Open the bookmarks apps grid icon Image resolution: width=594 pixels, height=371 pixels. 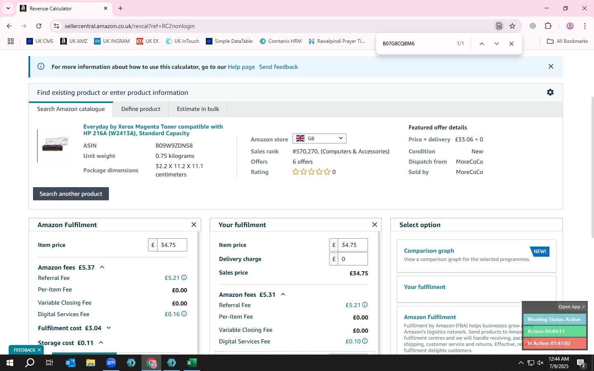[x=11, y=41]
